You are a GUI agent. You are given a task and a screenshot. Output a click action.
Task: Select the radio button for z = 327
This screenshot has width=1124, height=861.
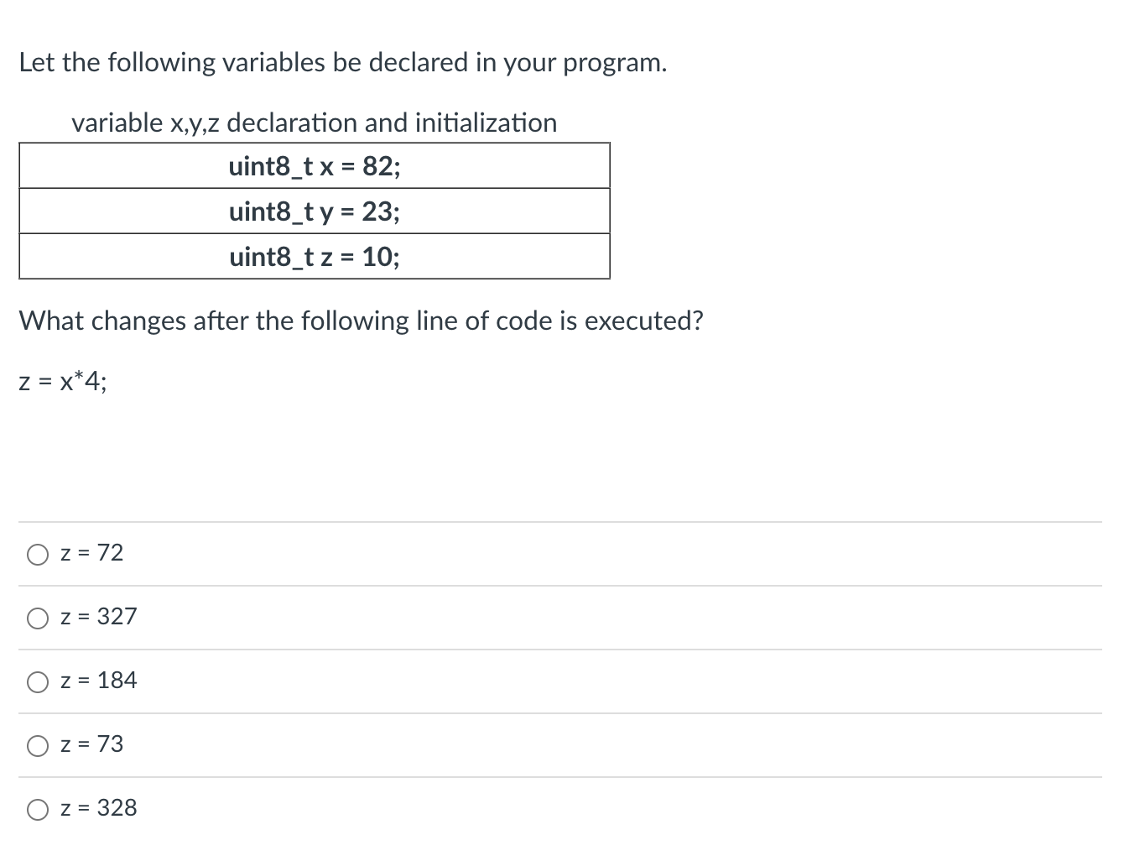(x=37, y=618)
